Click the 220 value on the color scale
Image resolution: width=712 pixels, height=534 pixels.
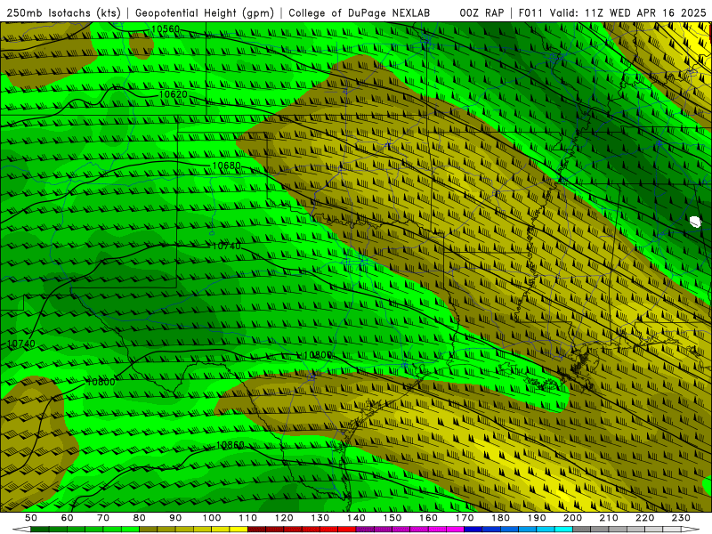pyautogui.click(x=644, y=518)
